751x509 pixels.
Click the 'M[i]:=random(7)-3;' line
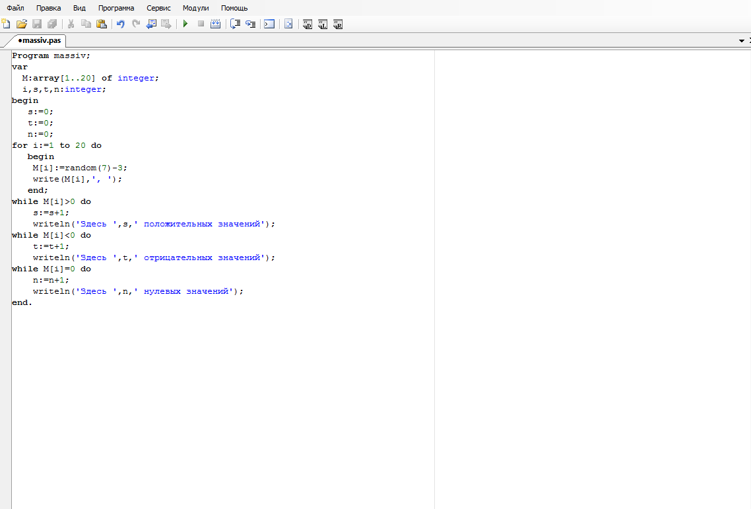[x=80, y=168]
